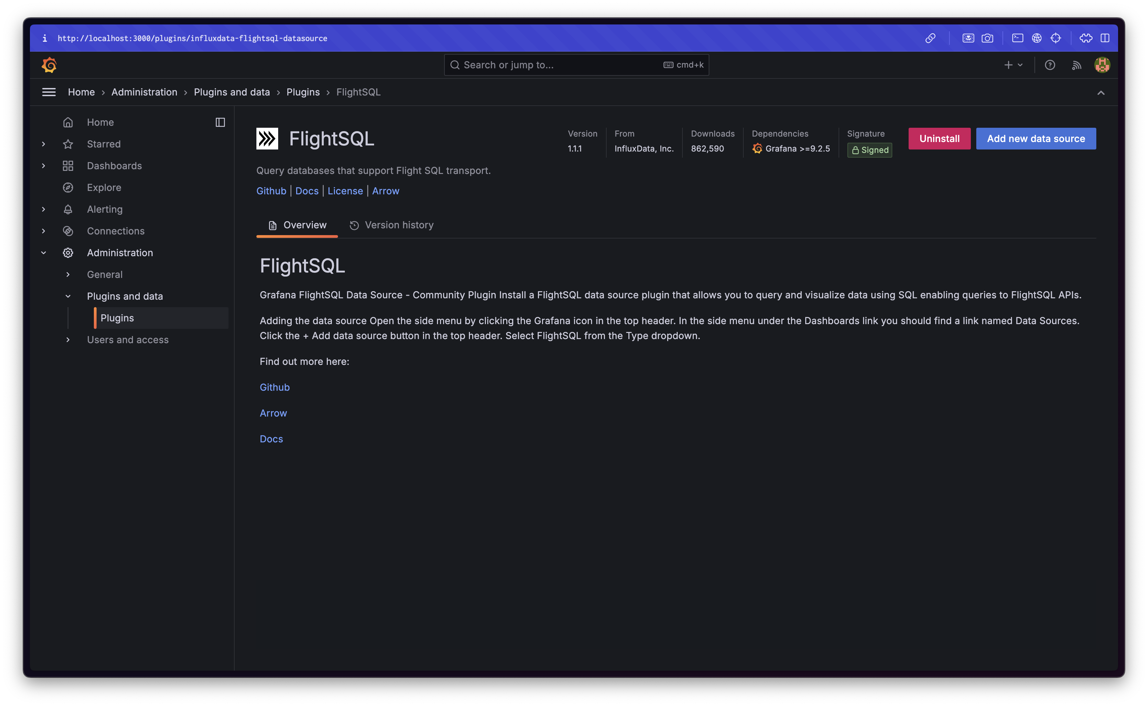Click the Uninstall button
This screenshot has width=1148, height=706.
[939, 139]
